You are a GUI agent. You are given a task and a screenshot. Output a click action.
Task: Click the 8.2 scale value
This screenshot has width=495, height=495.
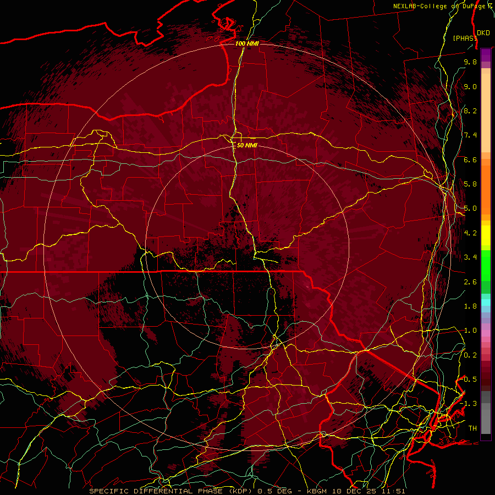click(470, 111)
